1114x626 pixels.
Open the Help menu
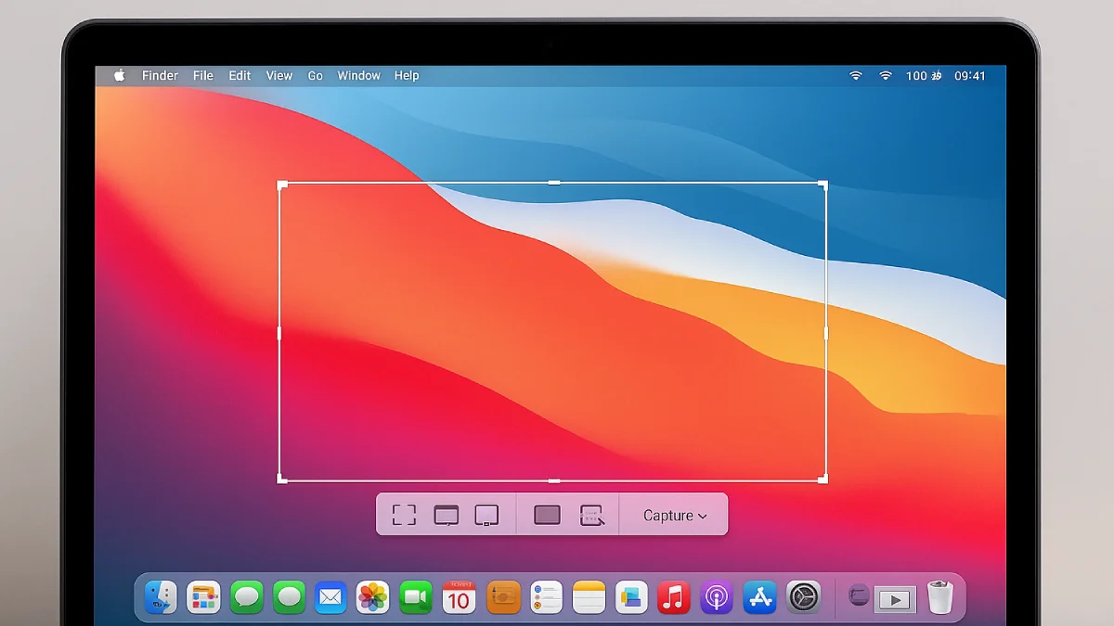click(407, 76)
